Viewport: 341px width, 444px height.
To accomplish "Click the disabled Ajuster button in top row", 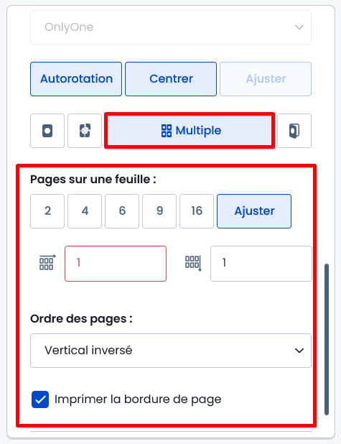I will tap(266, 79).
